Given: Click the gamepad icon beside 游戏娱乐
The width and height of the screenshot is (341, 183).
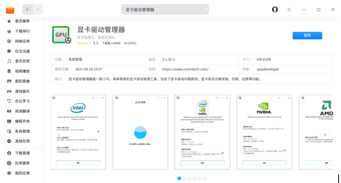Looking at the screenshot, I should coord(9,91).
